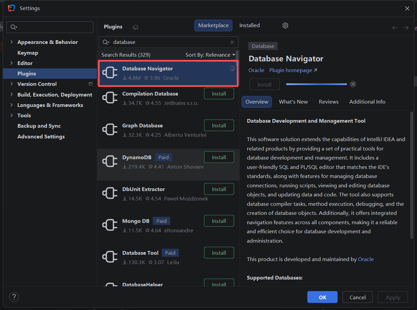Install the Mongo DB plugin

219,221
